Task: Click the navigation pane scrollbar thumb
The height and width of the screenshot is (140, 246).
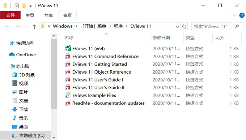Action: pyautogui.click(x=54, y=74)
